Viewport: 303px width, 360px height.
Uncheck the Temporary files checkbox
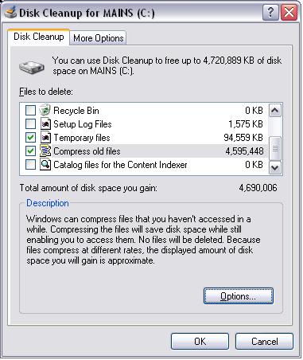point(30,137)
